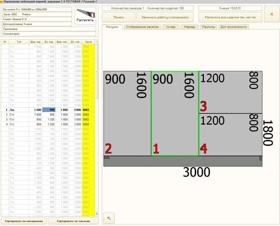Select piece 2 in the cutting layout

[127, 113]
